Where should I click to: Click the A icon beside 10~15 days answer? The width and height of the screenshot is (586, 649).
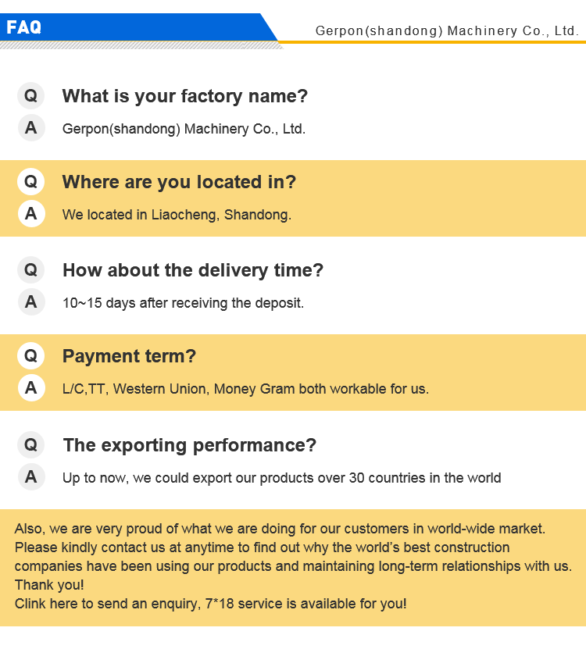[30, 302]
